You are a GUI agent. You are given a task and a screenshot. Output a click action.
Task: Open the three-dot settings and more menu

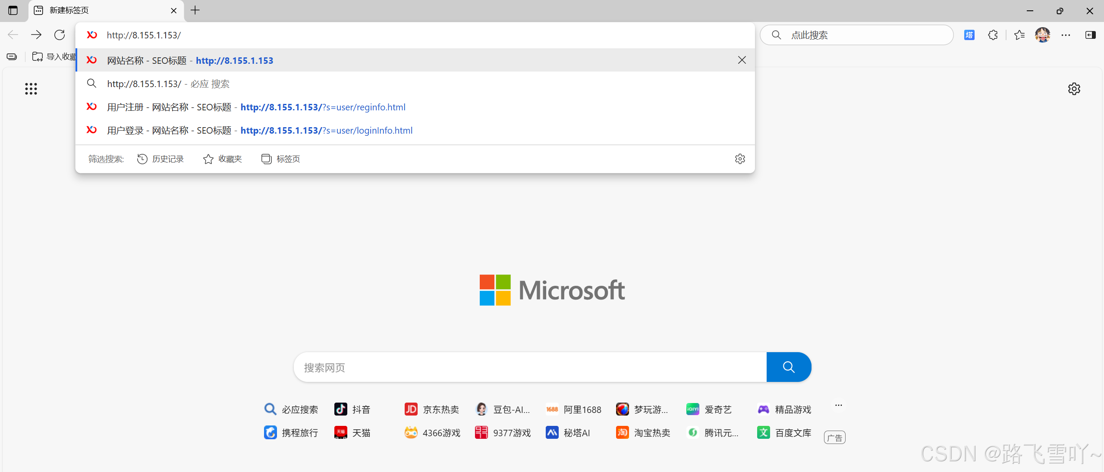1066,35
